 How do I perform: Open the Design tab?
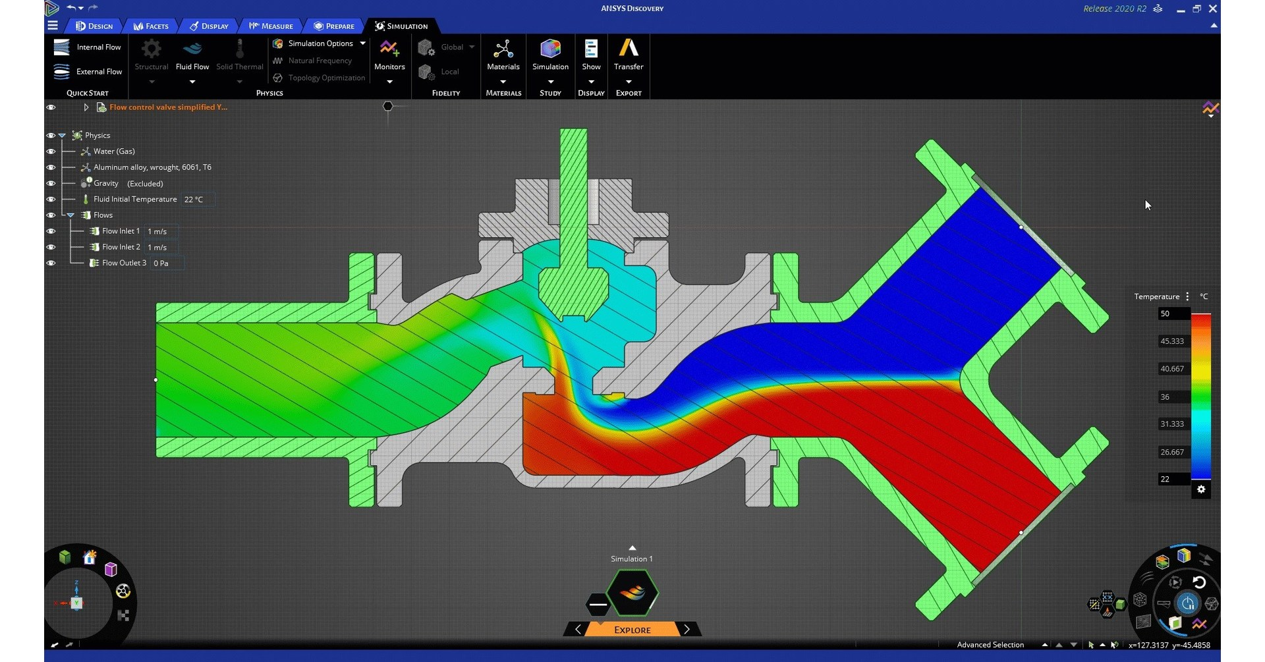pyautogui.click(x=94, y=26)
